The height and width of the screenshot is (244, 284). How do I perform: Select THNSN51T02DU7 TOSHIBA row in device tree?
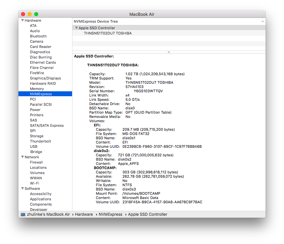169,33
